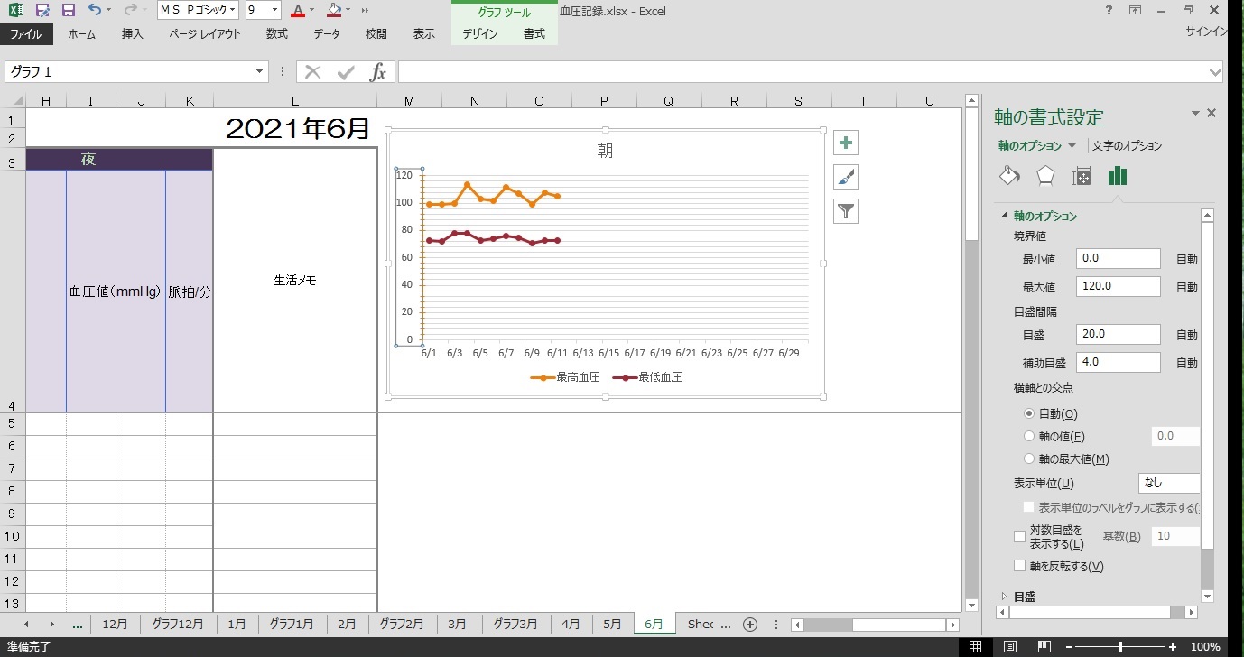This screenshot has width=1244, height=657.
Task: Click the 目盛 20.0 input field
Action: pos(1119,334)
